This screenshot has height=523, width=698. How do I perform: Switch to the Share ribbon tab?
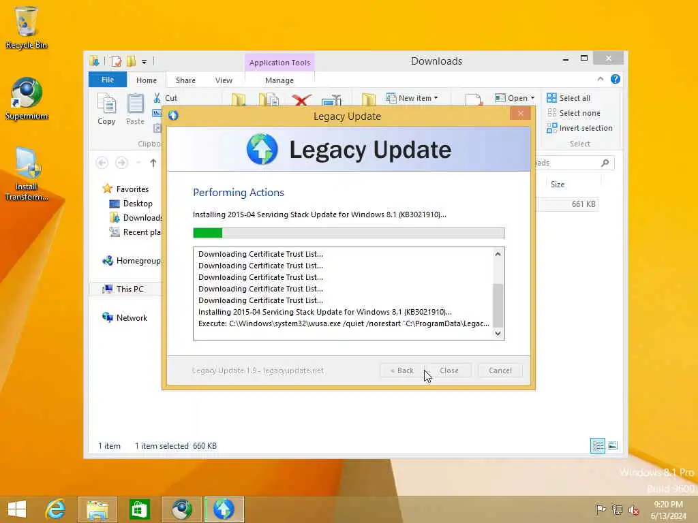185,80
